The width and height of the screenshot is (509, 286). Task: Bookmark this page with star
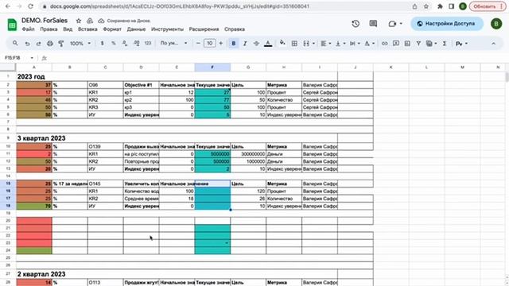[x=426, y=6]
